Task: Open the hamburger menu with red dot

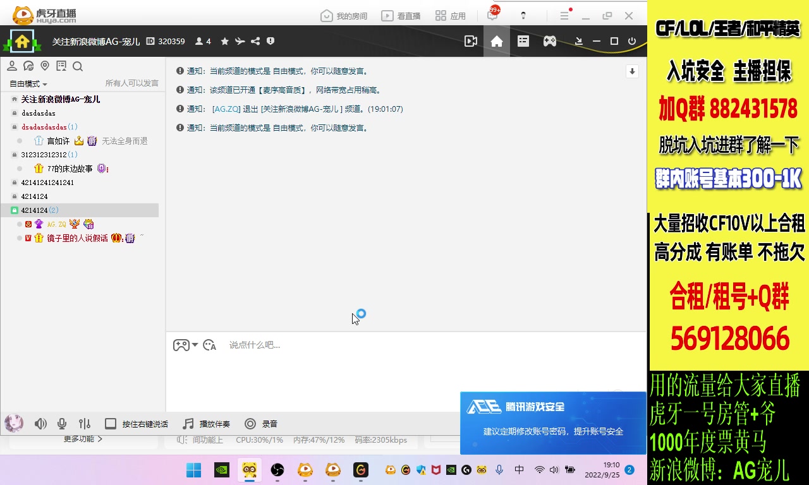Action: (x=565, y=15)
